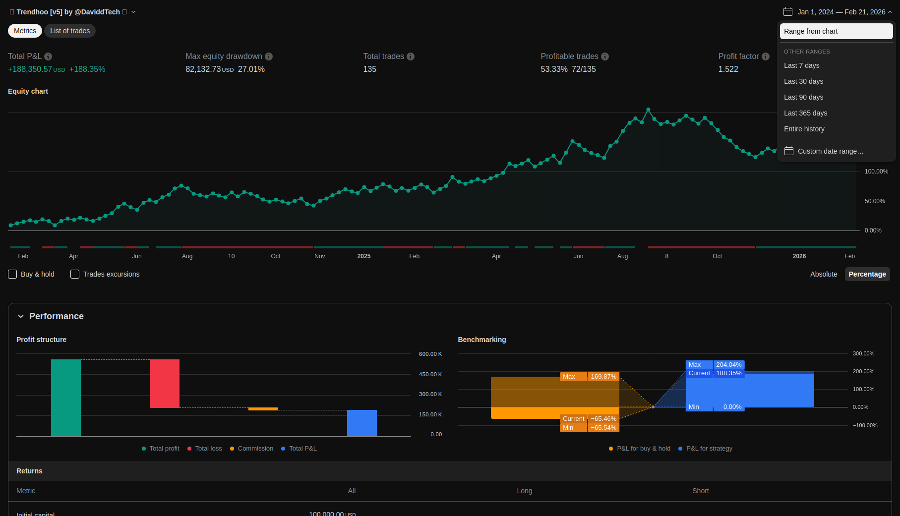Collapse the Performance section
This screenshot has height=516, width=900.
pos(21,316)
